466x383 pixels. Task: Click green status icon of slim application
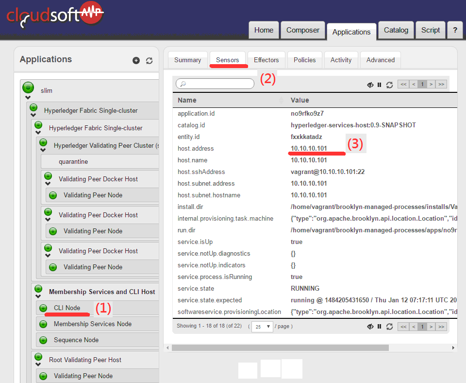[x=28, y=87]
